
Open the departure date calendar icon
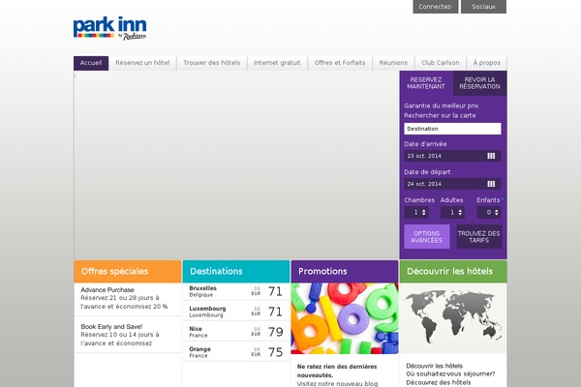point(491,184)
